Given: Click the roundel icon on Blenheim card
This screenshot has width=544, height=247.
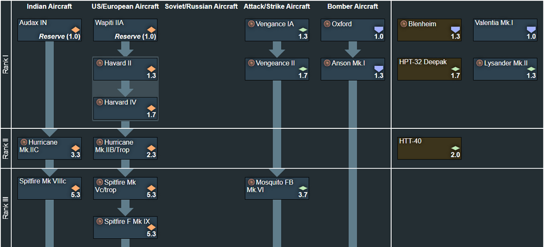Looking at the screenshot, I should coord(404,24).
